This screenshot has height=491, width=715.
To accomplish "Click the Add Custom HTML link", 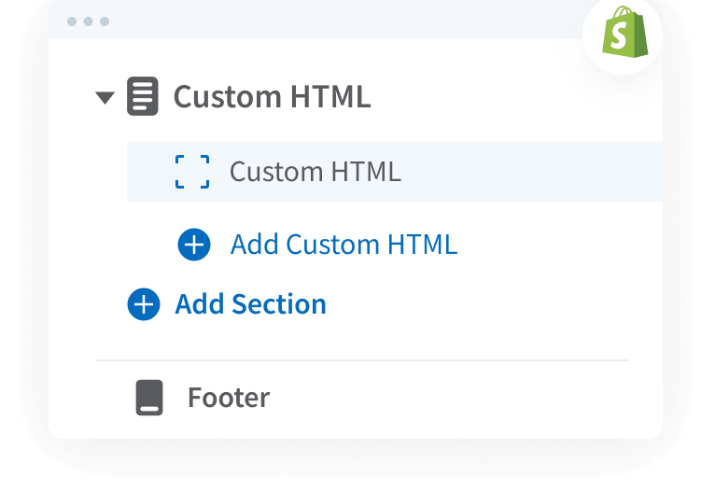I will (x=343, y=245).
